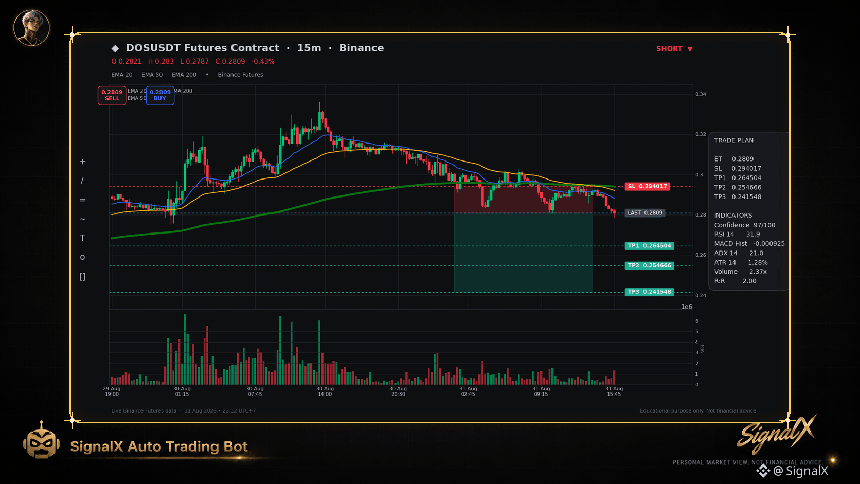Click the close price C 0.2809

pyautogui.click(x=230, y=61)
